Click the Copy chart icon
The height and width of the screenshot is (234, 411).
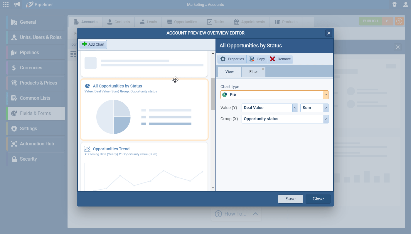pos(252,59)
